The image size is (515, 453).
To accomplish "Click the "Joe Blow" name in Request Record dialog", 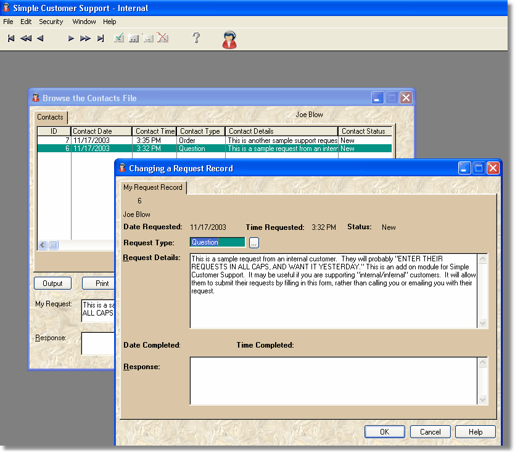I will coord(137,214).
